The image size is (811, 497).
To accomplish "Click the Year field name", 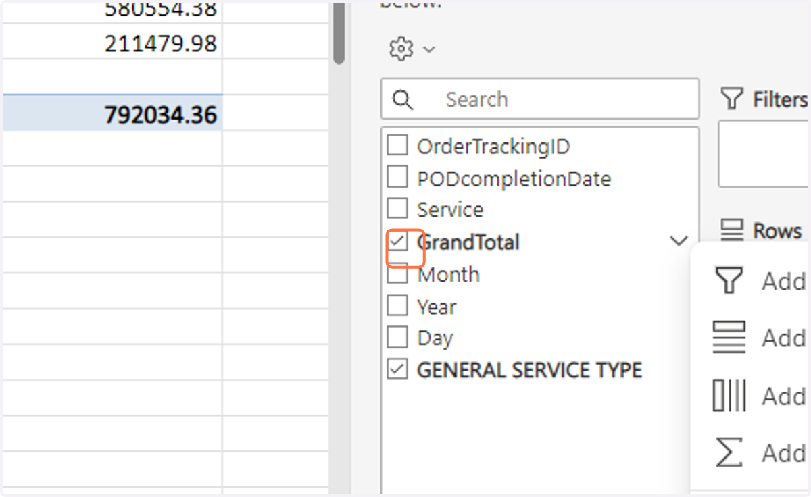I will 437,307.
